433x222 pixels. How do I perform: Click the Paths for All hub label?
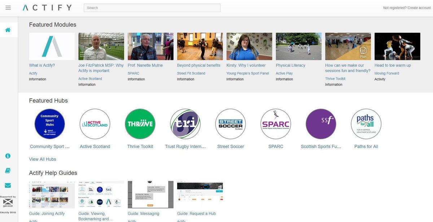point(366,147)
